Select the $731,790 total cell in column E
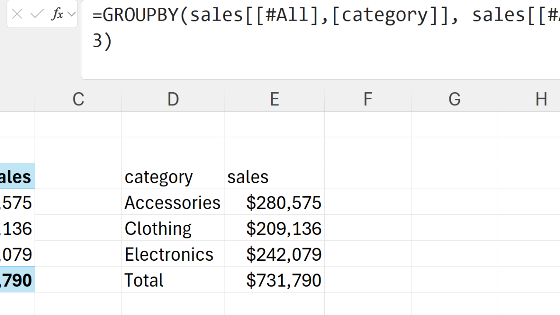 click(274, 280)
